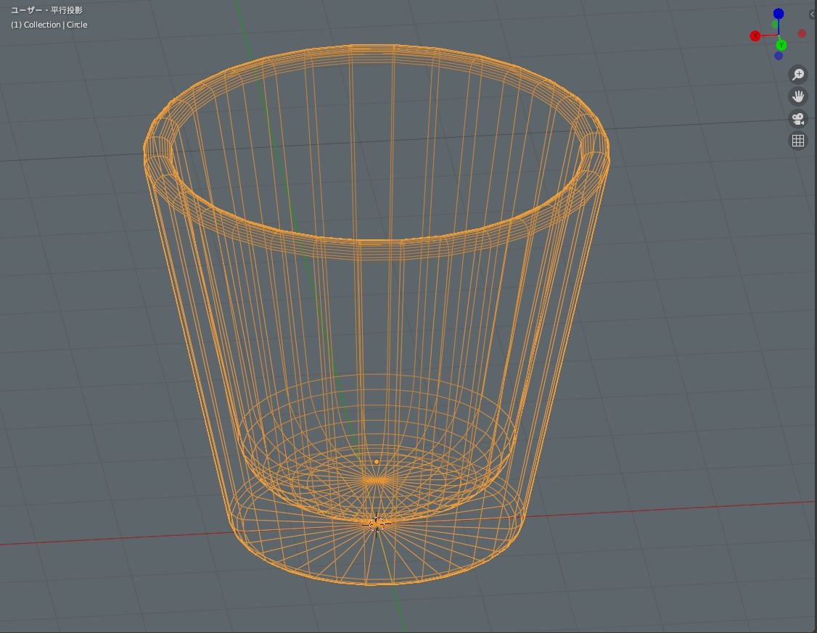Click the zoom in/out viewport icon
Image resolution: width=817 pixels, height=633 pixels.
click(797, 75)
